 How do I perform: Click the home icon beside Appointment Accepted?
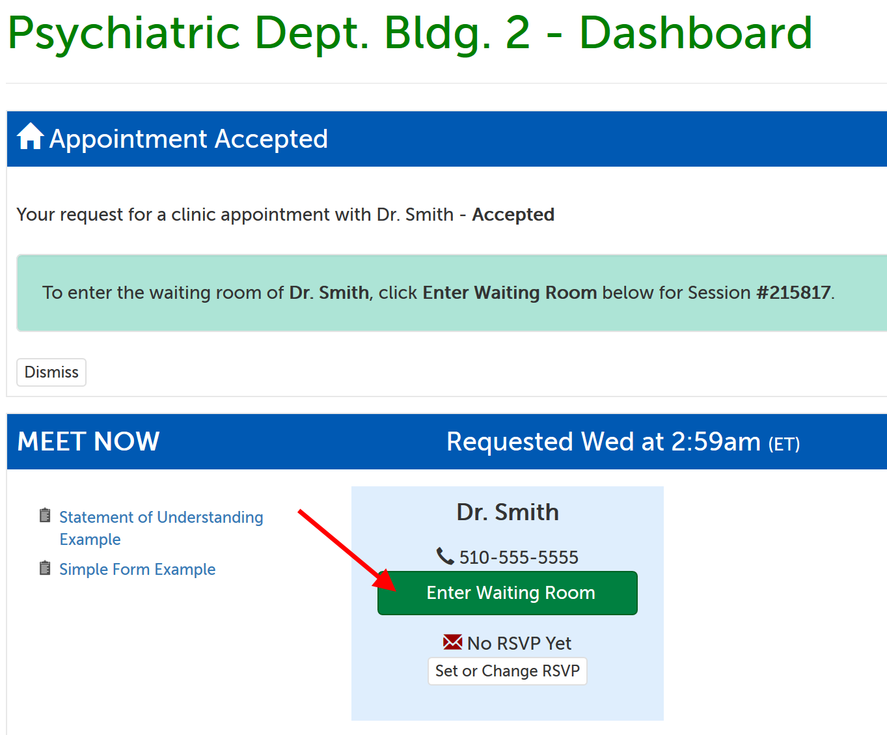pos(30,137)
